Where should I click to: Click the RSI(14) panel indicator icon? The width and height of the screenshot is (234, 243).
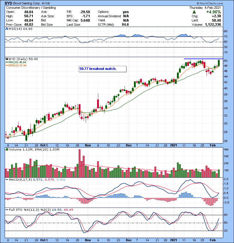pos(7,29)
